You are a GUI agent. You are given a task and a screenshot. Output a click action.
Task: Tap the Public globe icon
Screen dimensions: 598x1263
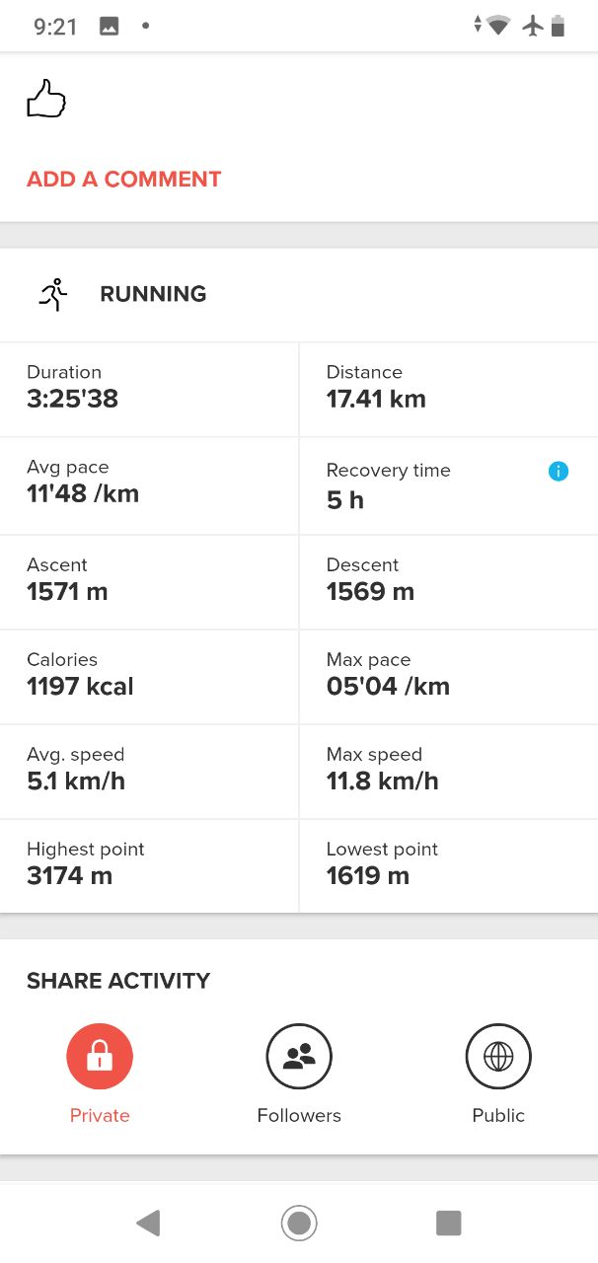(x=498, y=1057)
